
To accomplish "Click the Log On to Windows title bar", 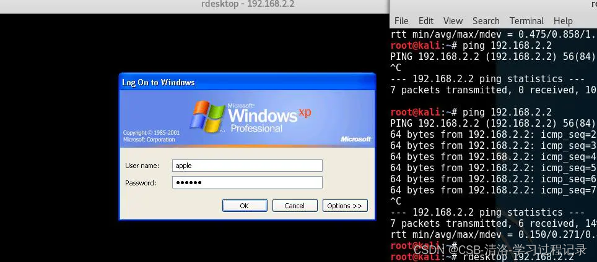I will click(x=247, y=82).
